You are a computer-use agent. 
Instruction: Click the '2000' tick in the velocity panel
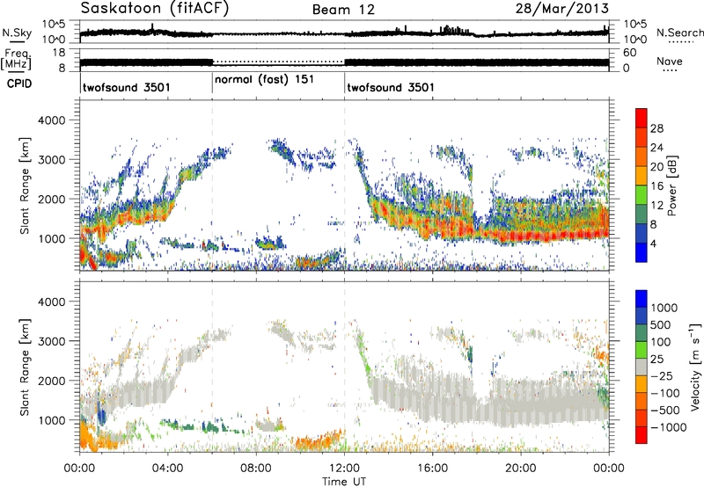[x=51, y=381]
